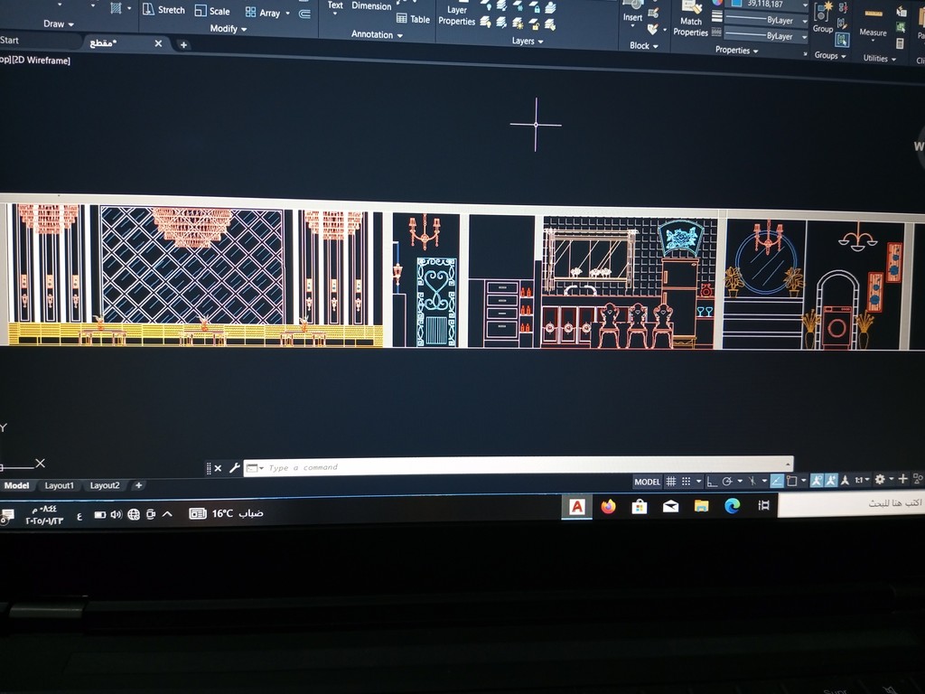Open Microsoft Store from taskbar

click(640, 506)
